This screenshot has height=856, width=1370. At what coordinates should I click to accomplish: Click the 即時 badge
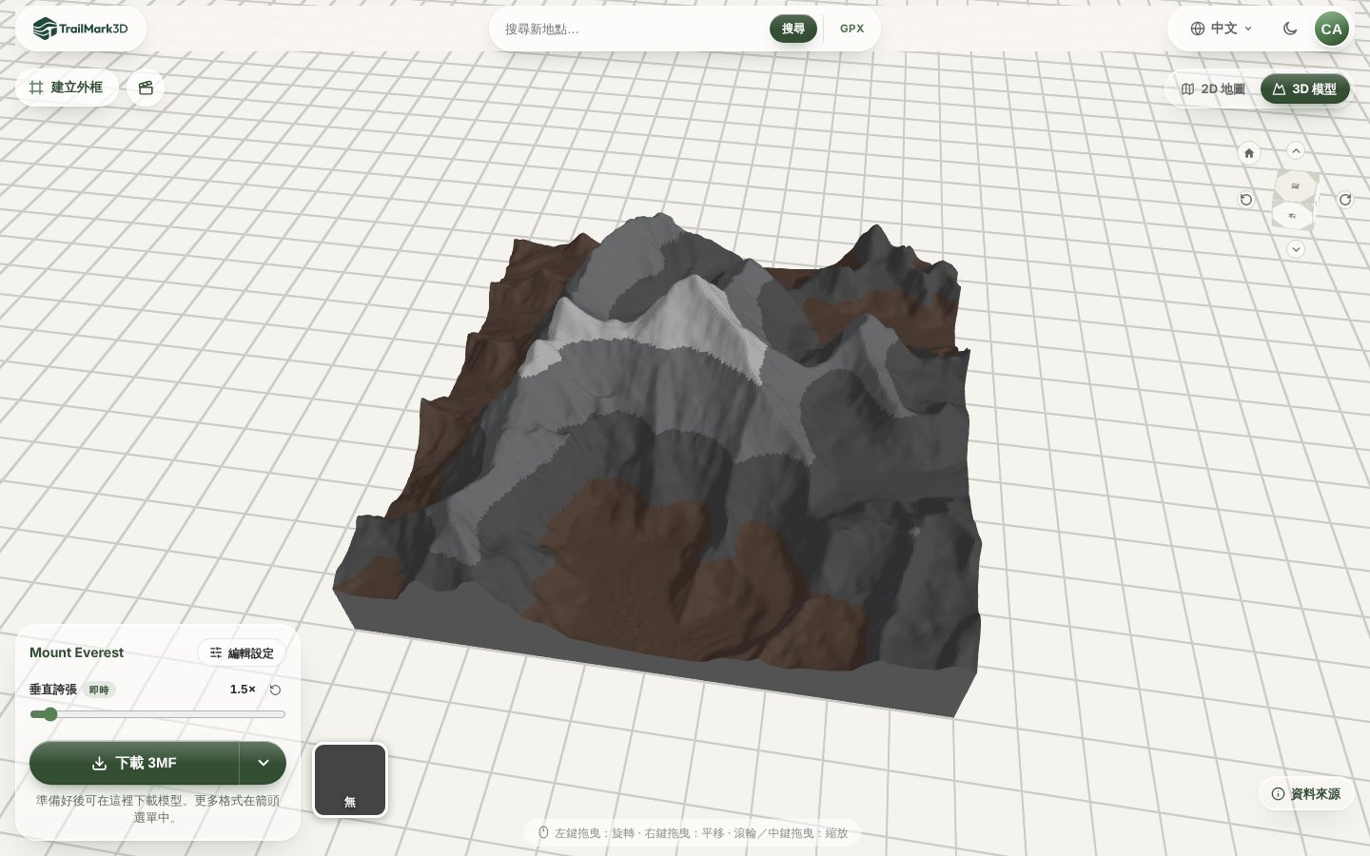point(99,690)
